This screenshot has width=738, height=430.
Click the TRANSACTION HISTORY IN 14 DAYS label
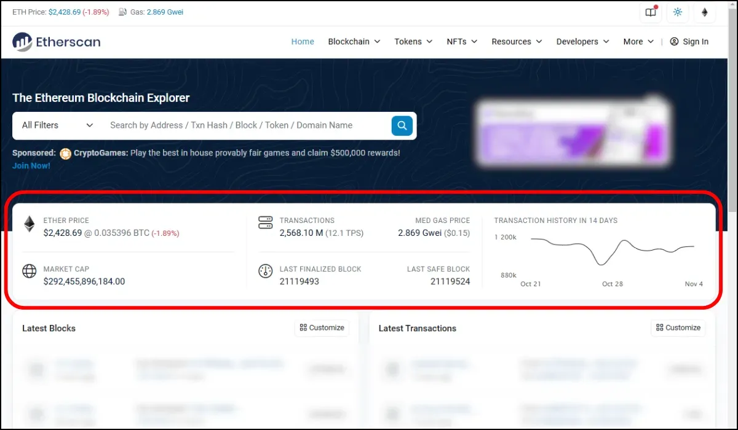coord(556,221)
